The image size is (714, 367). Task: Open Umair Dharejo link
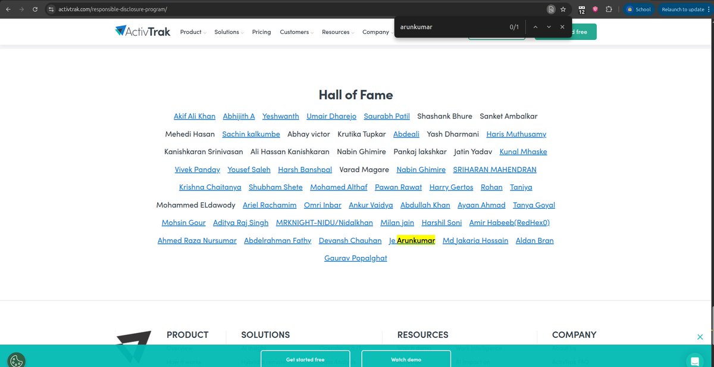click(x=331, y=117)
